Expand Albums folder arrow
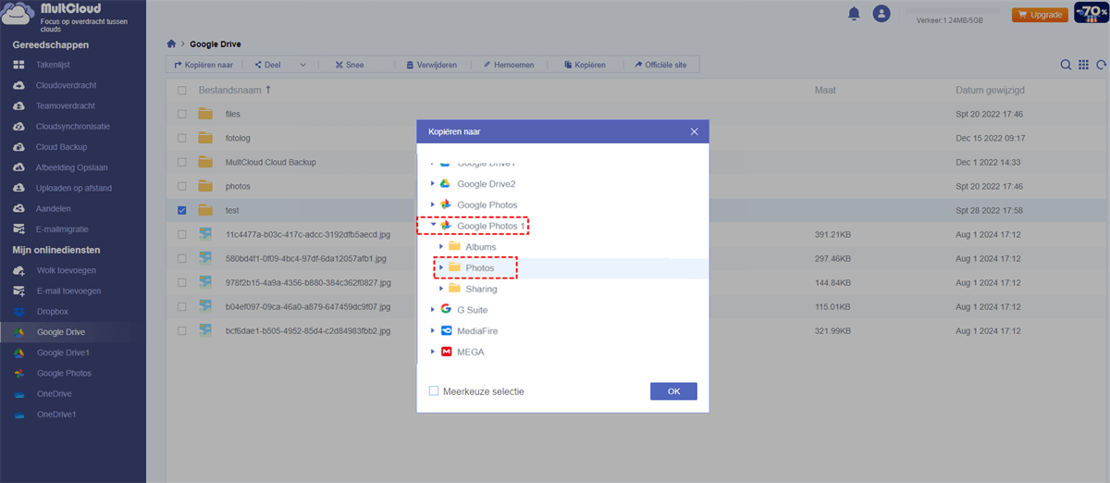 tap(441, 246)
